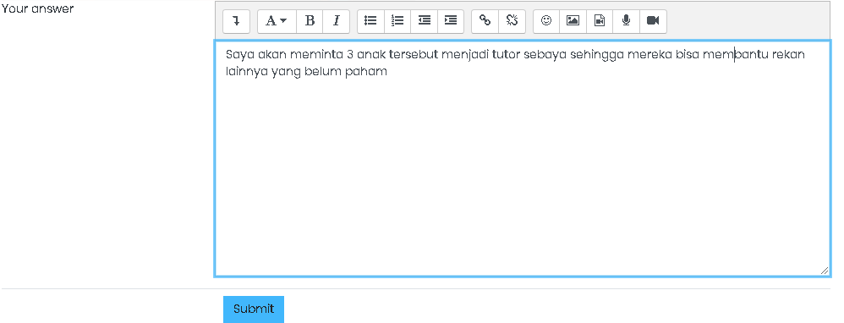The height and width of the screenshot is (323, 844).
Task: Record audio with the microphone icon
Action: 626,21
